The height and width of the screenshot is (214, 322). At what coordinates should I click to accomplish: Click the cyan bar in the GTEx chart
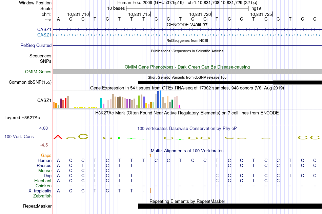pos(101,103)
